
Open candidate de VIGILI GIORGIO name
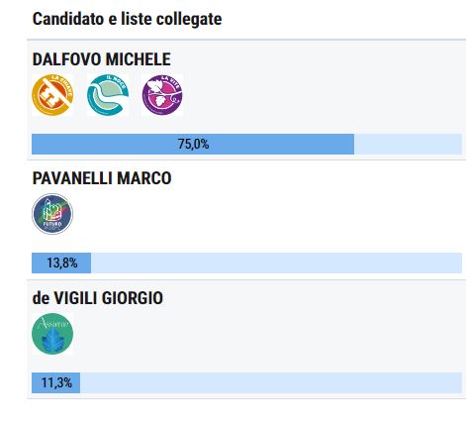98,298
